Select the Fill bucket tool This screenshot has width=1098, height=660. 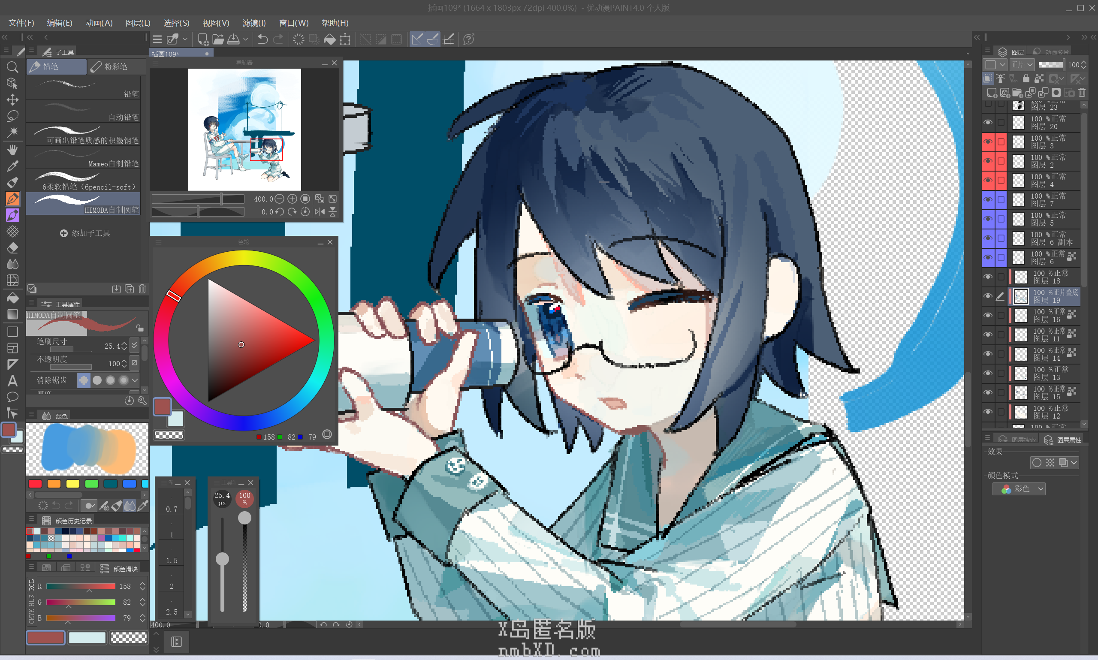coord(12,298)
